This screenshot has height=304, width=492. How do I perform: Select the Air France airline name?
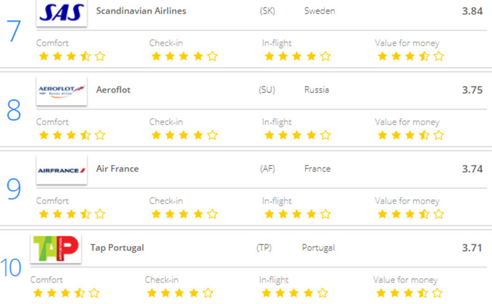click(x=117, y=169)
